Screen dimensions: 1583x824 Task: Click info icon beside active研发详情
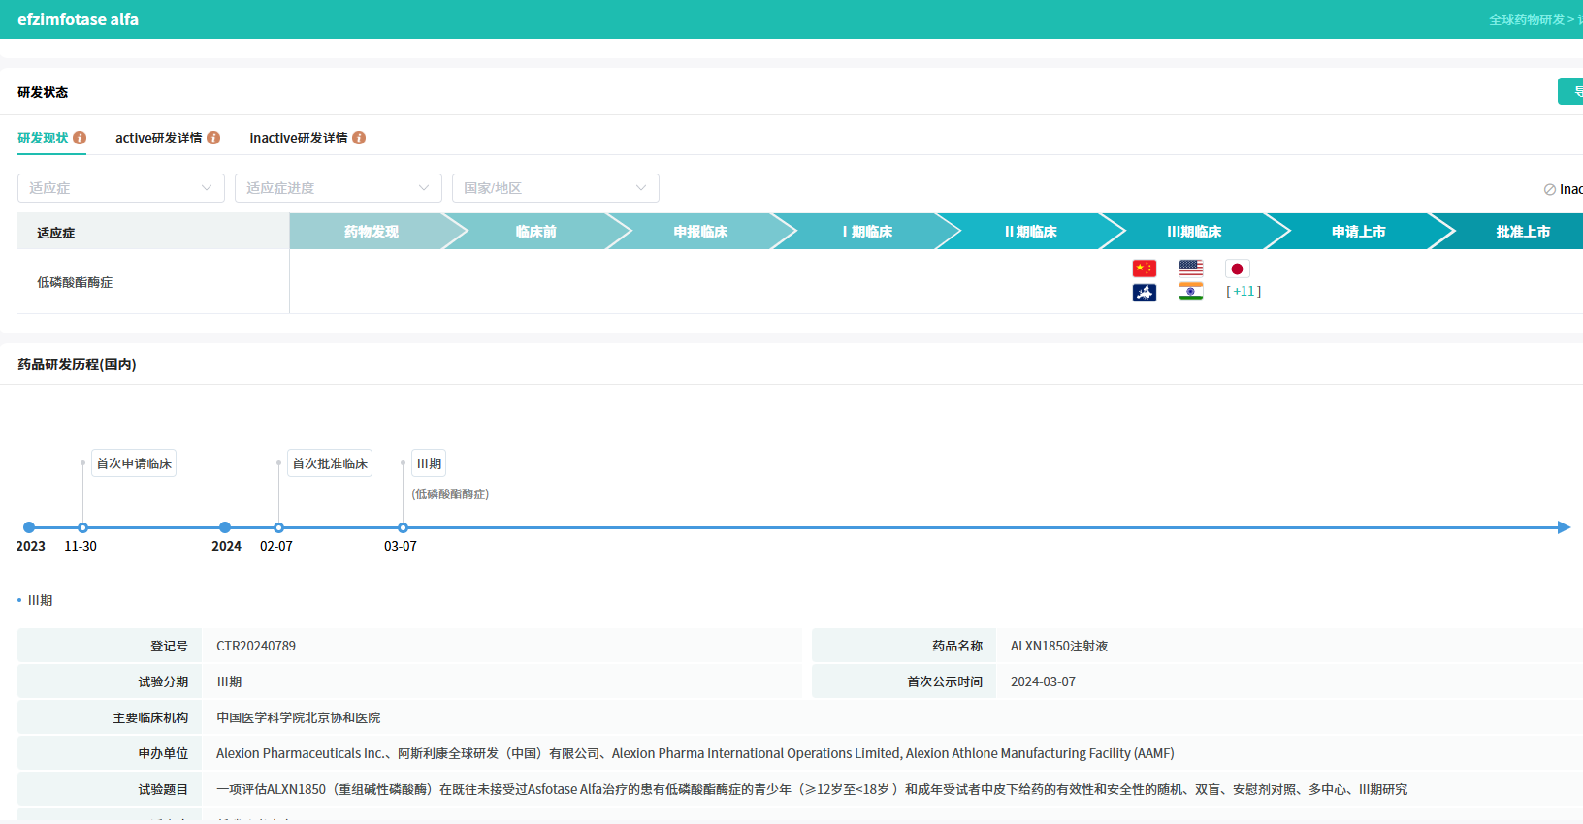point(213,138)
